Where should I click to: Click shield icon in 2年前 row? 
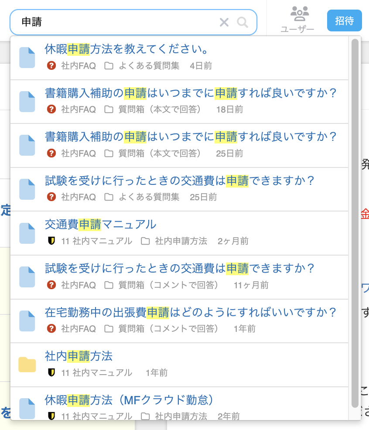click(51, 416)
